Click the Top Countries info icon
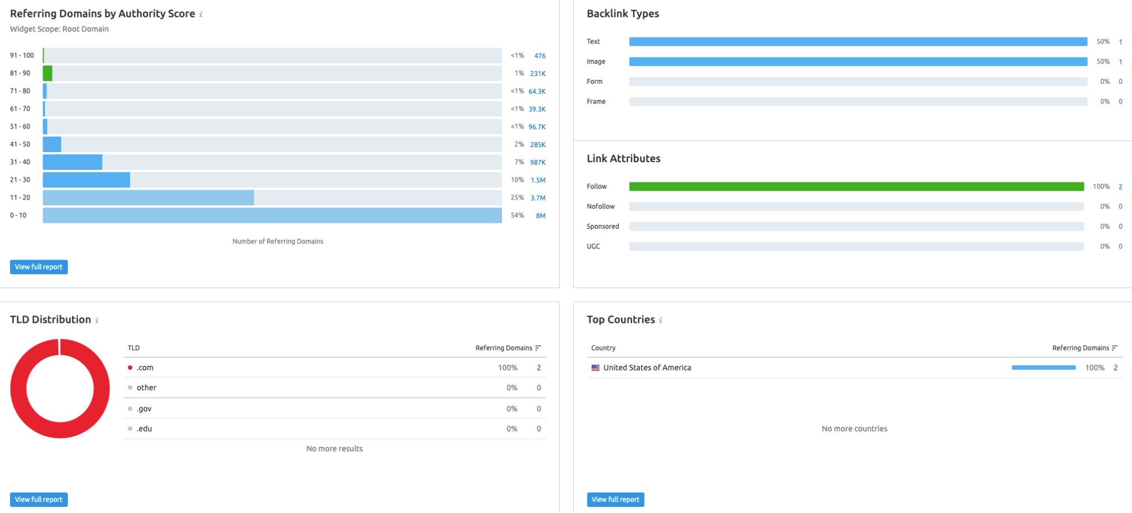This screenshot has height=513, width=1132. 661,321
